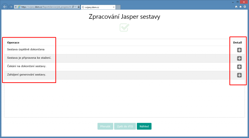The width and height of the screenshot is (249, 138).
Task: Stop page loading with X icon
Action: pyautogui.click(x=16, y=7)
